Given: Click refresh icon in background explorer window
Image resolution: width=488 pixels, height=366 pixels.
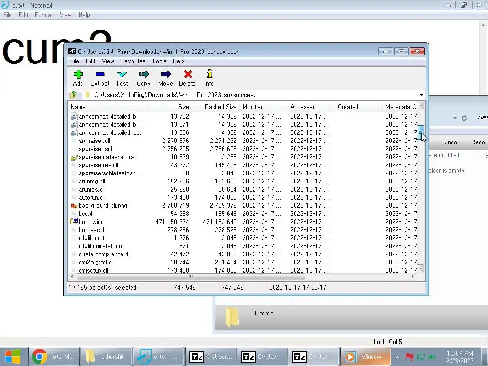Looking at the screenshot, I should point(464,118).
